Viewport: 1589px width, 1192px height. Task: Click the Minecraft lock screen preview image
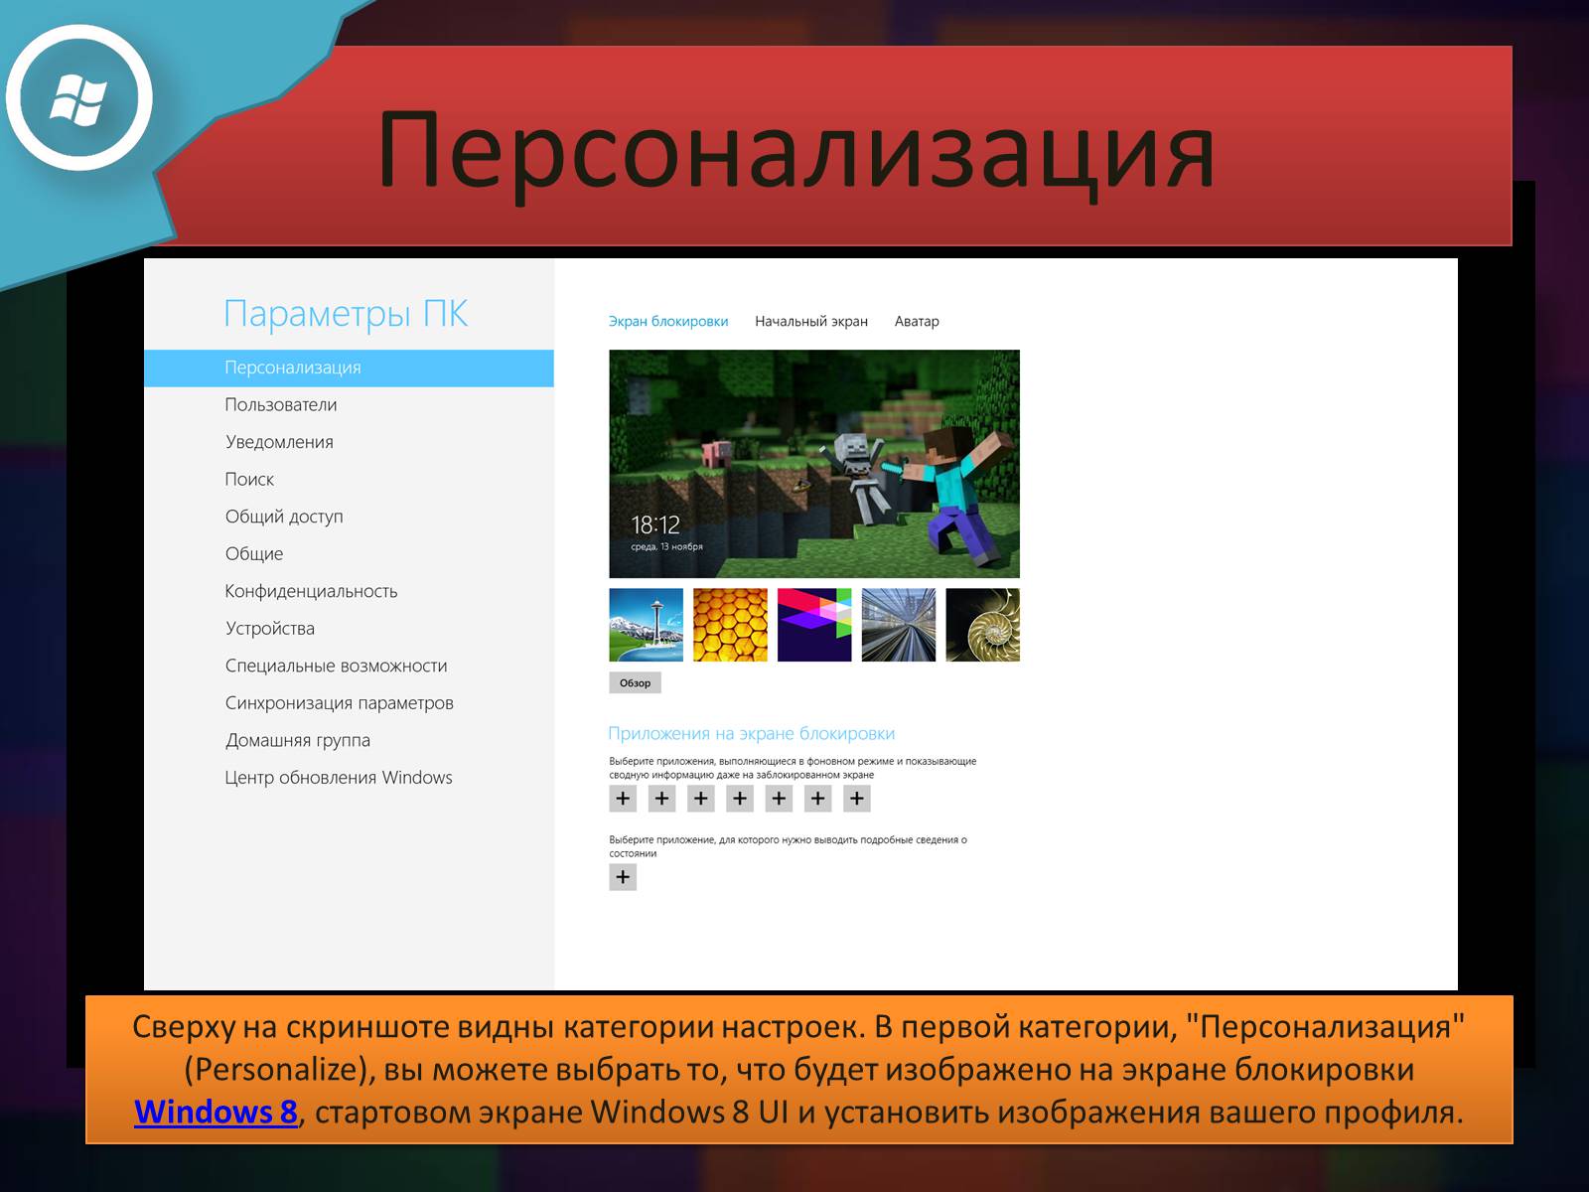[x=814, y=464]
